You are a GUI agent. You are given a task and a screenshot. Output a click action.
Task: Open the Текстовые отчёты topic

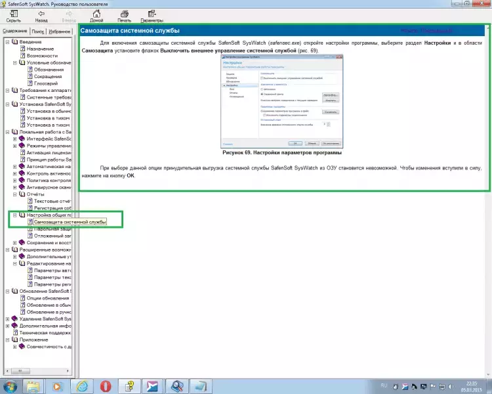[52, 201]
